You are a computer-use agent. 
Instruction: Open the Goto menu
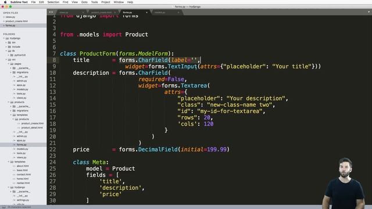tap(84, 2)
